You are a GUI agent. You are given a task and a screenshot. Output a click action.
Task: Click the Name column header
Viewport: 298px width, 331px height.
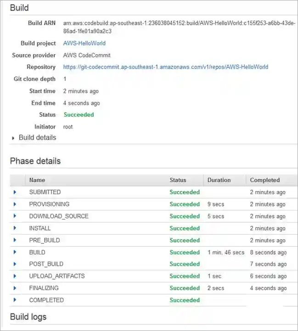tap(37, 180)
